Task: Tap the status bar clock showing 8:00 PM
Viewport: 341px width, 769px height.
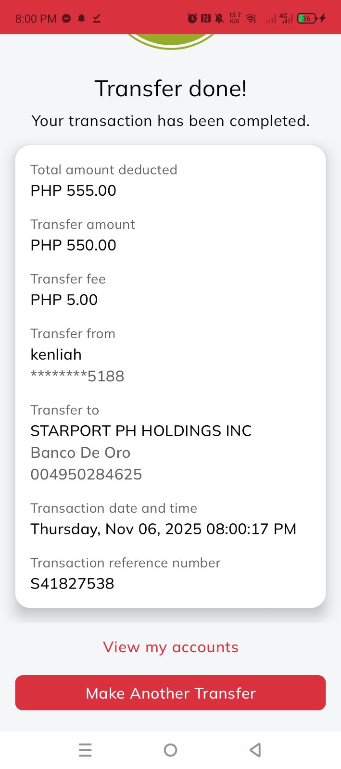Action: tap(36, 19)
